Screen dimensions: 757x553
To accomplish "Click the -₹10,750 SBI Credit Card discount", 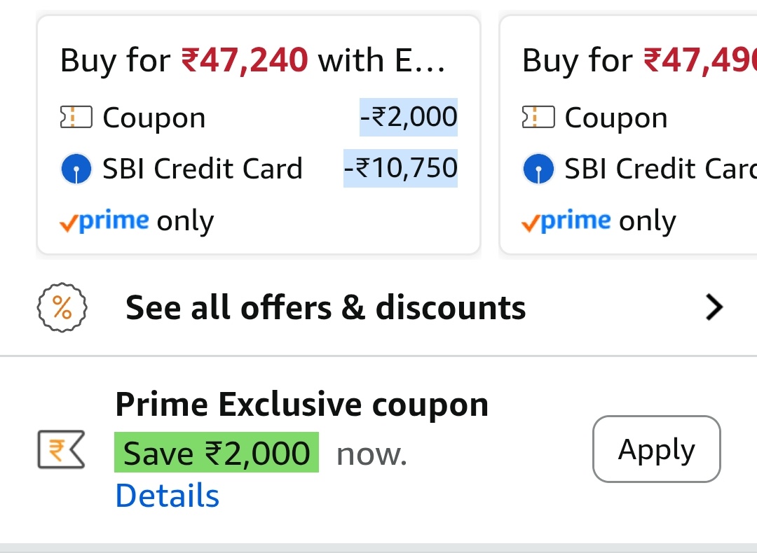I will [400, 168].
